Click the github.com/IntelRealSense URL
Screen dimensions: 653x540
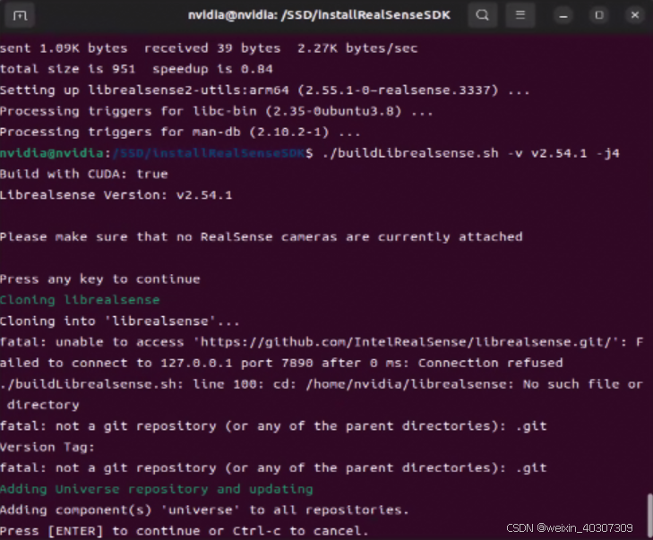point(406,342)
